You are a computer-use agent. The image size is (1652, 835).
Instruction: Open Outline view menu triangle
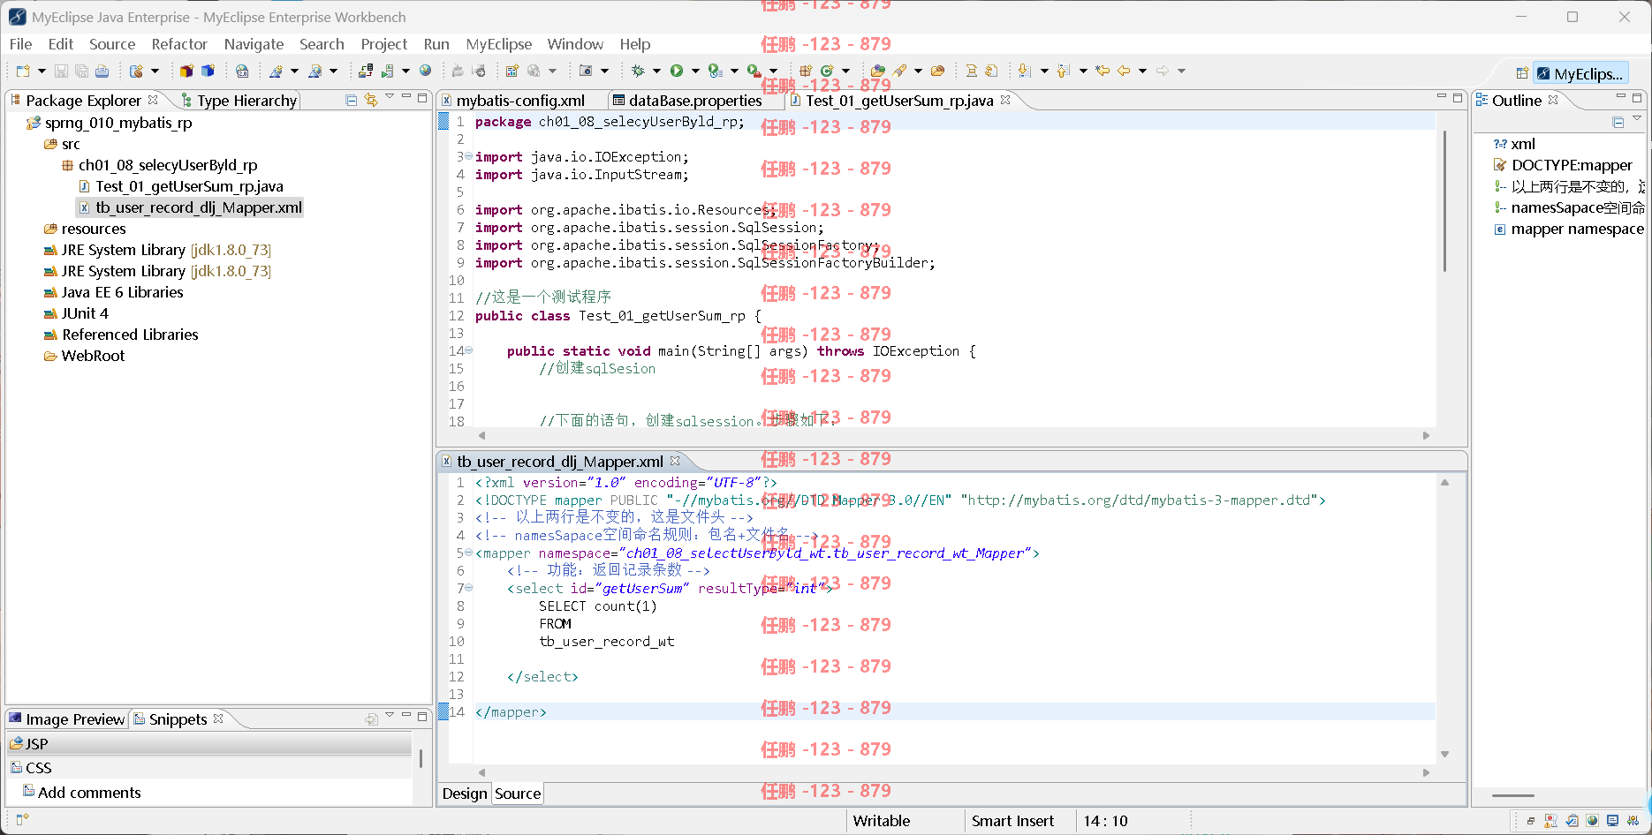pos(1637,119)
